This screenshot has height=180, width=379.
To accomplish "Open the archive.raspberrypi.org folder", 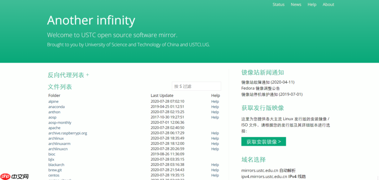I will (x=67, y=133).
